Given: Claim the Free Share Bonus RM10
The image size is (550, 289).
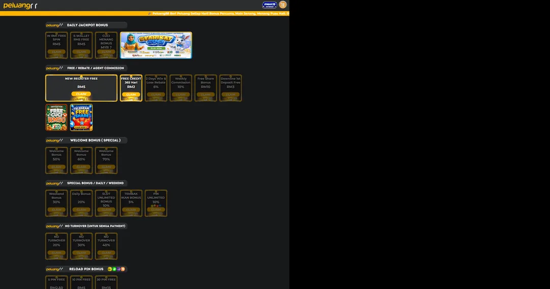Looking at the screenshot, I should [206, 94].
